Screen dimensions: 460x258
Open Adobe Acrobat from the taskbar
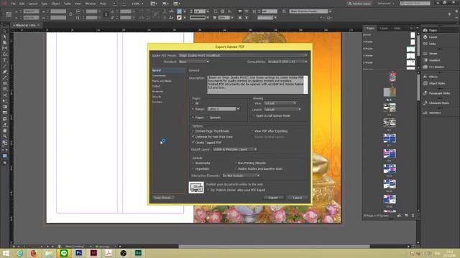click(x=109, y=253)
